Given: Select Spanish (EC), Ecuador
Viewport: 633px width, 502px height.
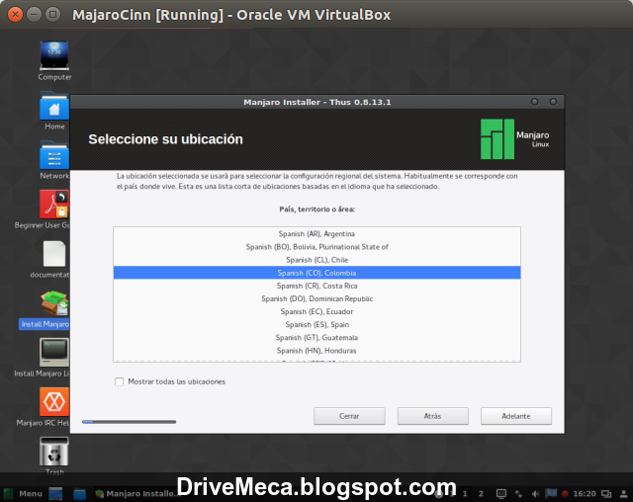Looking at the screenshot, I should click(316, 311).
